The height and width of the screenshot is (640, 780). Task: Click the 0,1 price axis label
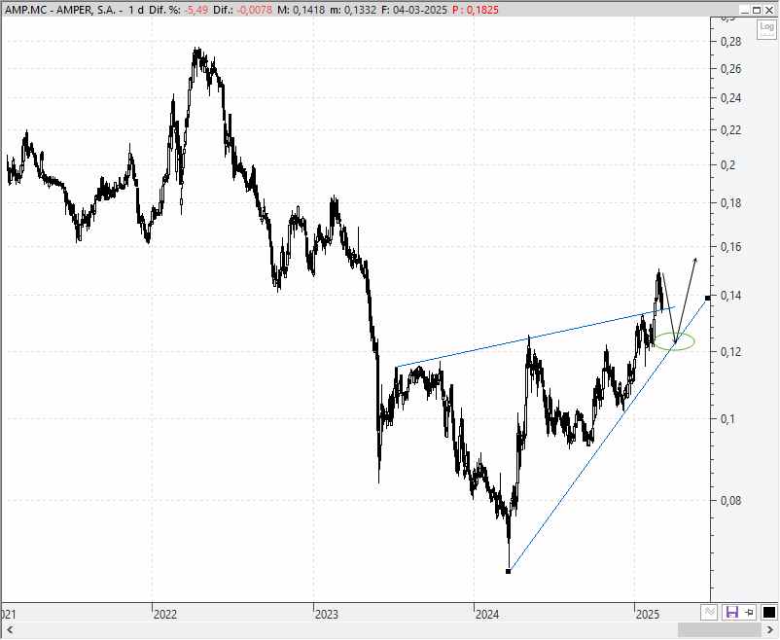click(727, 418)
